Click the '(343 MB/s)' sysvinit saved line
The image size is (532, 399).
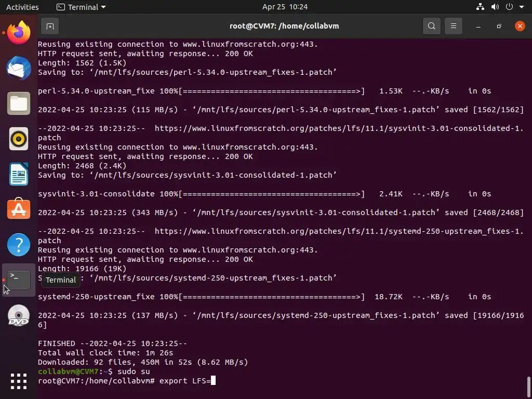click(281, 212)
